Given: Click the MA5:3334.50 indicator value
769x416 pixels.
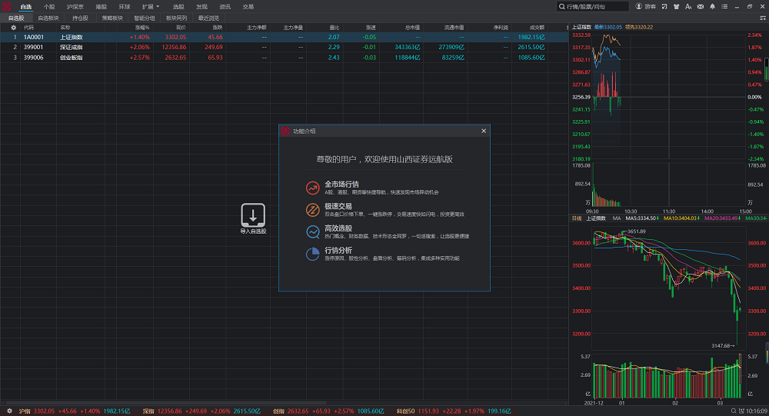Looking at the screenshot, I should coord(642,218).
